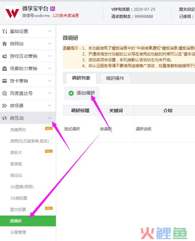Viewport: 195px width, 241px height.
Task: Click the circular icon beside 百度直达号
Action: [5, 93]
